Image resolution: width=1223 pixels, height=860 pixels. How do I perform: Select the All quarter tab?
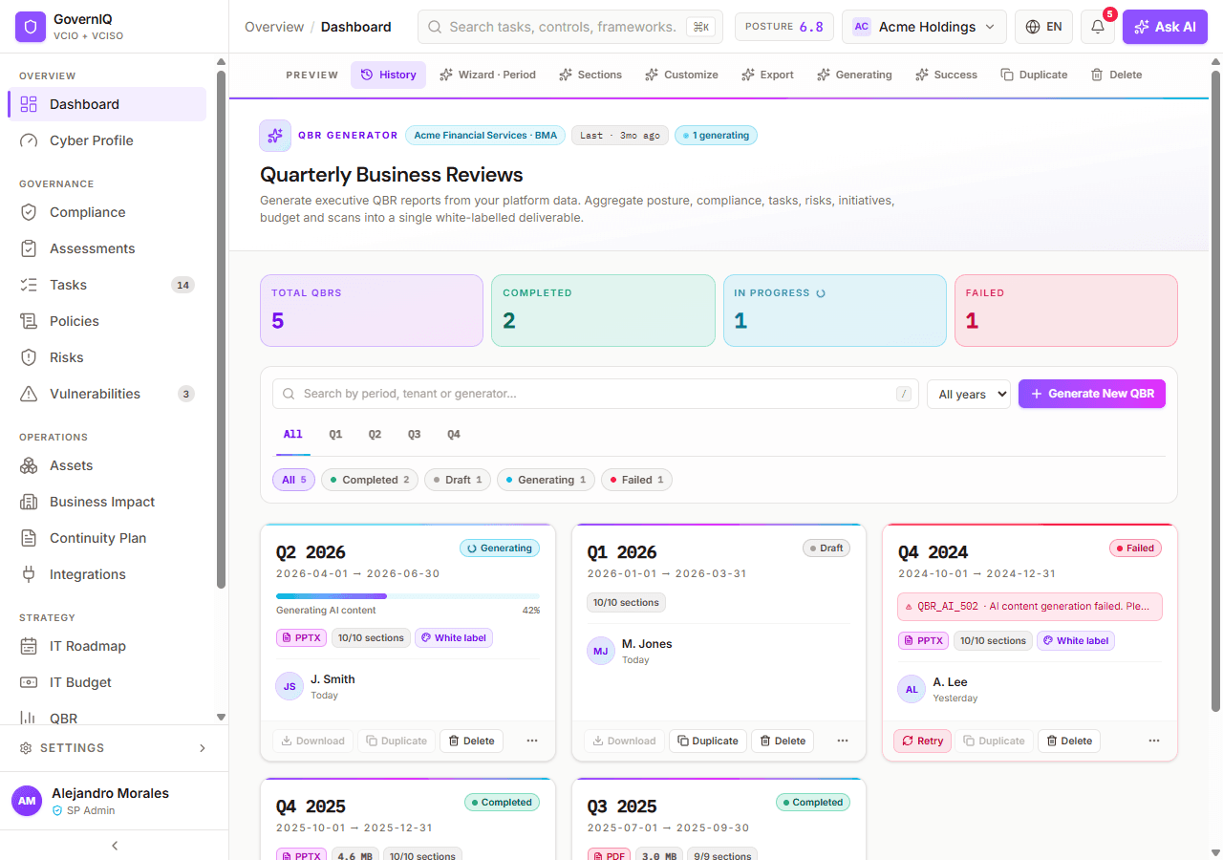[292, 435]
